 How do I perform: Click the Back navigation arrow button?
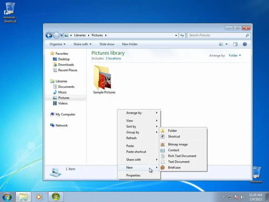(49, 36)
